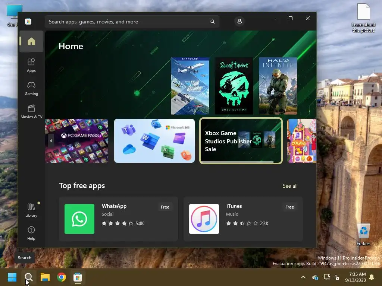Viewport: 382px width, 286px height.
Task: Maximize the Microsoft Store window
Action: pyautogui.click(x=290, y=18)
